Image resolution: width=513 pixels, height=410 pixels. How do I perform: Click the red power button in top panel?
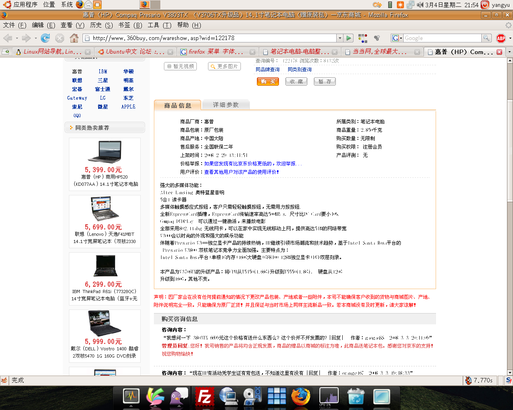485,5
